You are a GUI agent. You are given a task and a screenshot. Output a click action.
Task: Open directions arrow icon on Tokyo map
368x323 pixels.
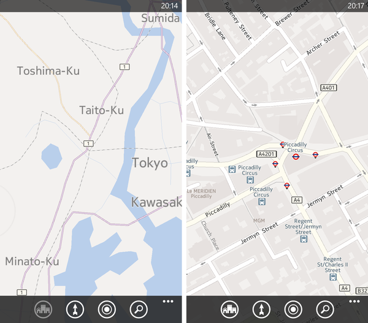75,310
